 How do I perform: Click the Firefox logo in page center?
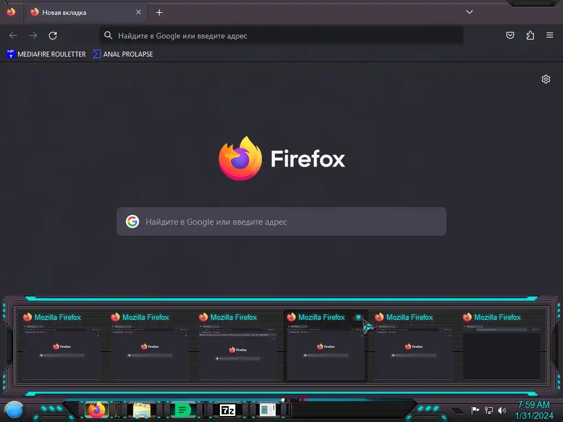(x=240, y=158)
